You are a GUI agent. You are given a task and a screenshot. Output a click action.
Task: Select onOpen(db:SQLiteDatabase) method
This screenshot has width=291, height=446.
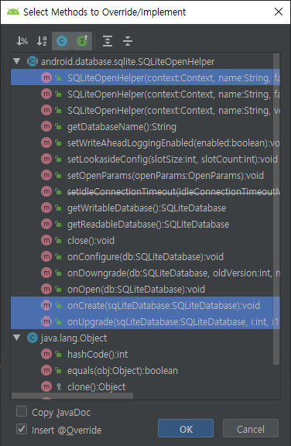pos(145,289)
